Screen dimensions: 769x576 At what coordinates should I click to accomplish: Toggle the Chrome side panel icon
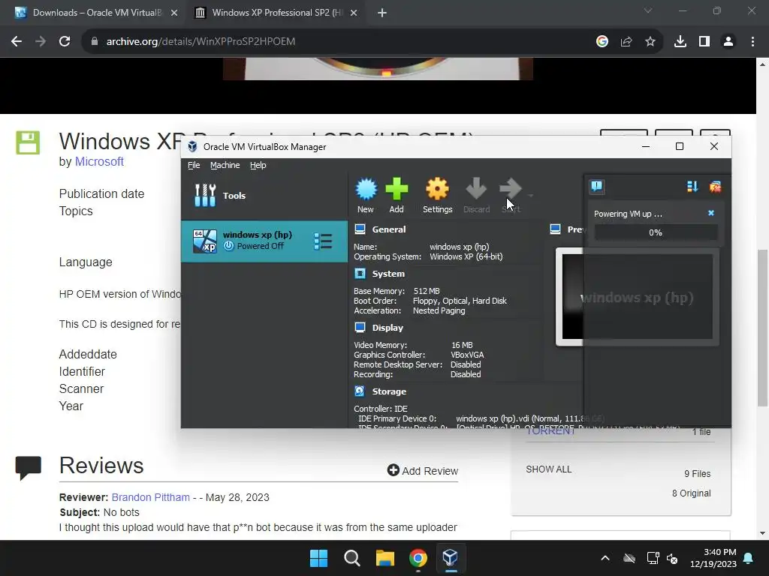704,42
